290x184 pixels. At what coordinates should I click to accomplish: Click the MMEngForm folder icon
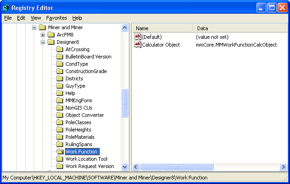[60, 100]
